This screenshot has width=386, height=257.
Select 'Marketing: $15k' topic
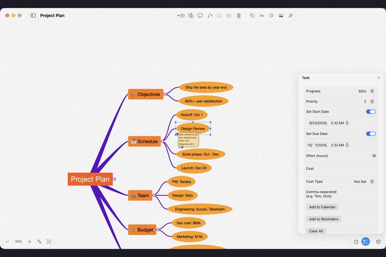(190, 236)
